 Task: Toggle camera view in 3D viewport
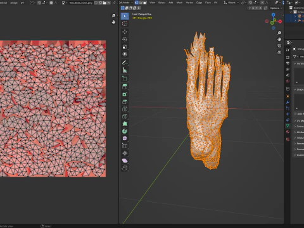click(x=279, y=46)
